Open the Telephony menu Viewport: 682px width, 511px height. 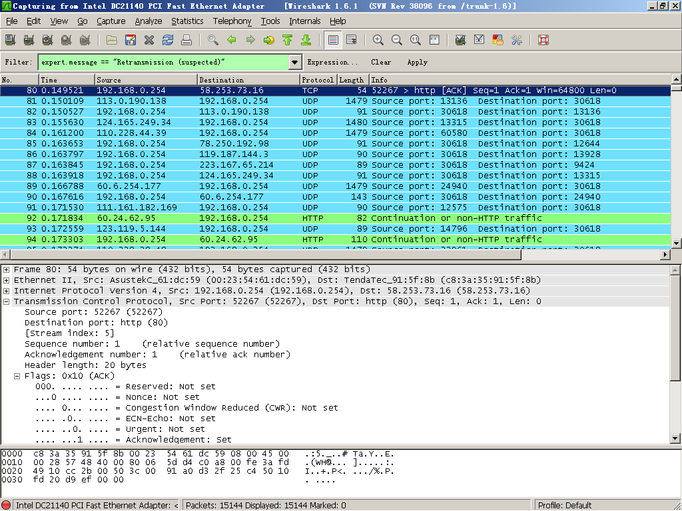[x=232, y=21]
